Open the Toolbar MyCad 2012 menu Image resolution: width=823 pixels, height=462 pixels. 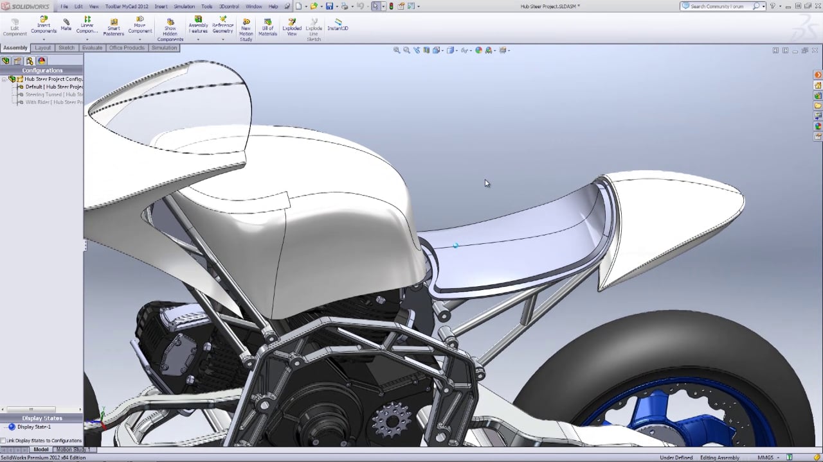click(x=126, y=6)
